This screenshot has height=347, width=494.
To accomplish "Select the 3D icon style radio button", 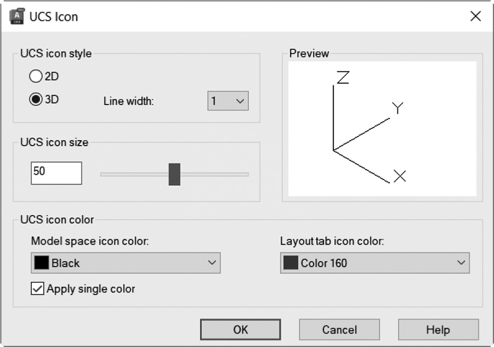I will (x=36, y=99).
